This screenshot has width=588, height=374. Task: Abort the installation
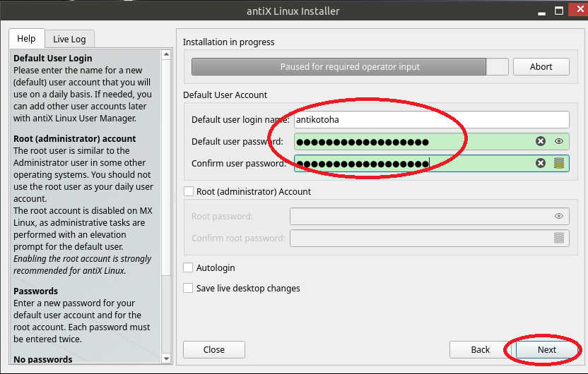(541, 67)
